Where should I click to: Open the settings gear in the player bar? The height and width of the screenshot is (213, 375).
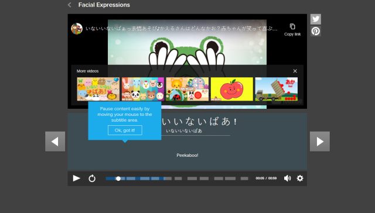[x=300, y=178]
